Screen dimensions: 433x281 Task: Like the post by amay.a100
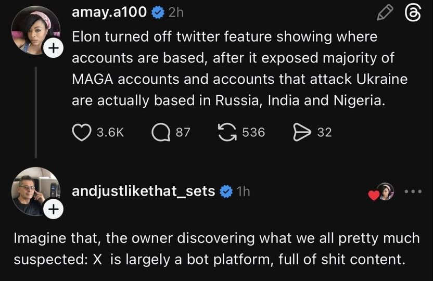coord(81,133)
